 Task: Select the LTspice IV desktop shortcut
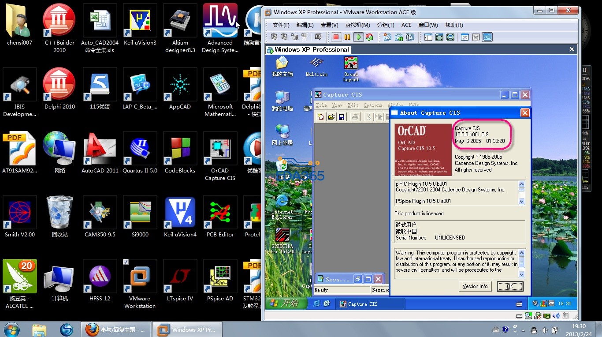point(180,281)
